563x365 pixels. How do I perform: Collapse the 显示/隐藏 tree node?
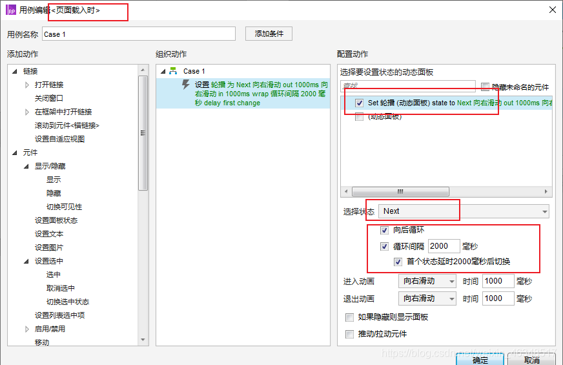pos(26,166)
